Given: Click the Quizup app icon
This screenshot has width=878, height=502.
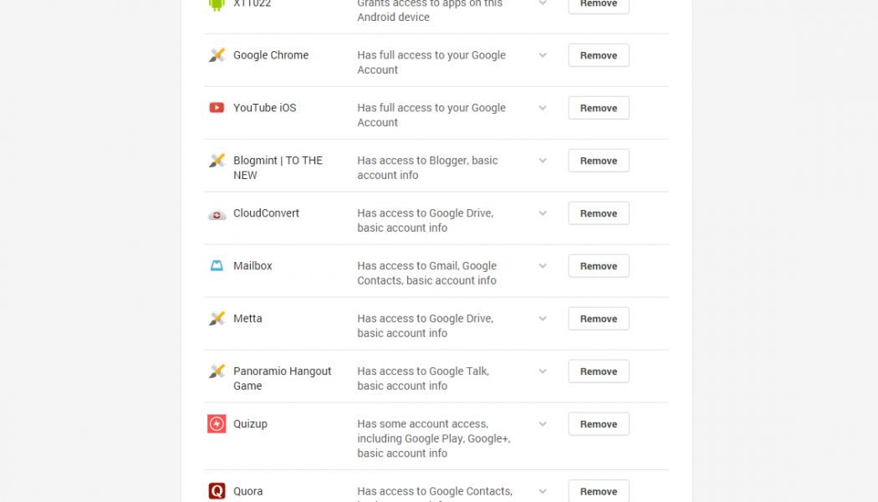Looking at the screenshot, I should click(x=217, y=424).
